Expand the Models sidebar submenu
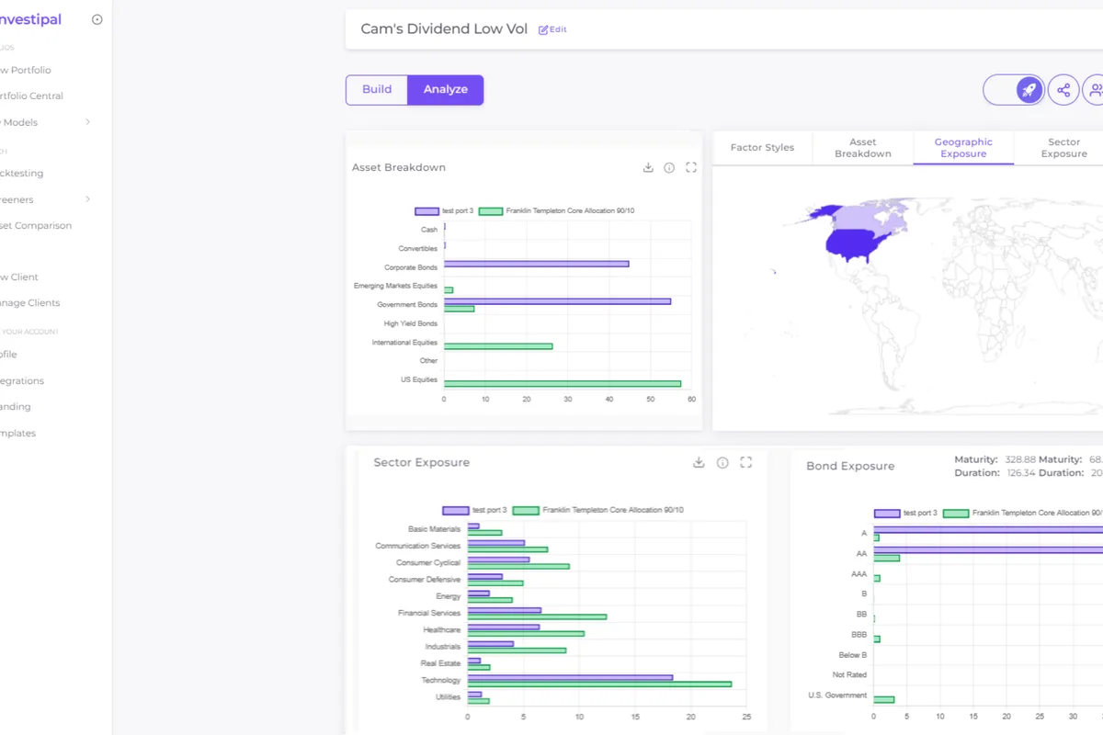 coord(88,122)
